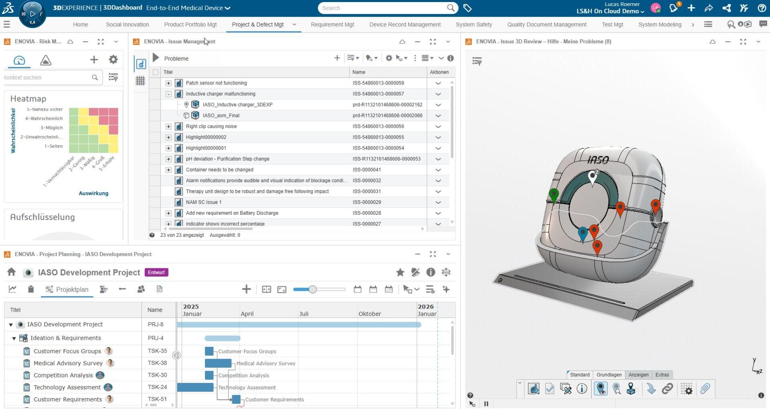This screenshot has width=770, height=409.
Task: Add new item in Risk Management widget
Action: click(94, 60)
